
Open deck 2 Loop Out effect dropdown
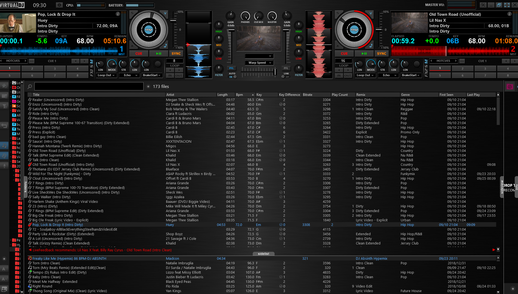pyautogui.click(x=365, y=75)
